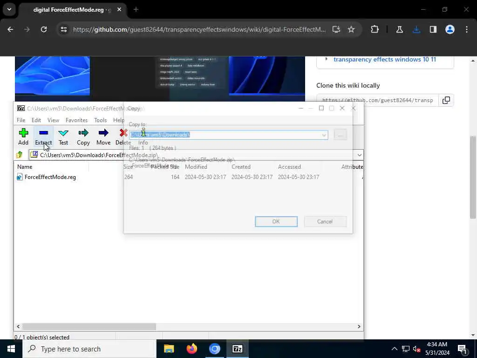
Task: Sort by the Created column header
Action: coord(241,167)
